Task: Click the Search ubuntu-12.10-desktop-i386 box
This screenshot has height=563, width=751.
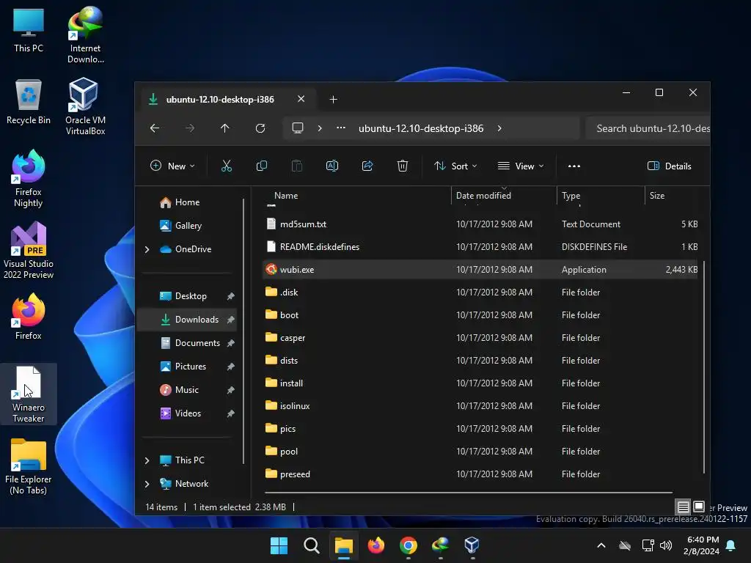Action: (648, 128)
